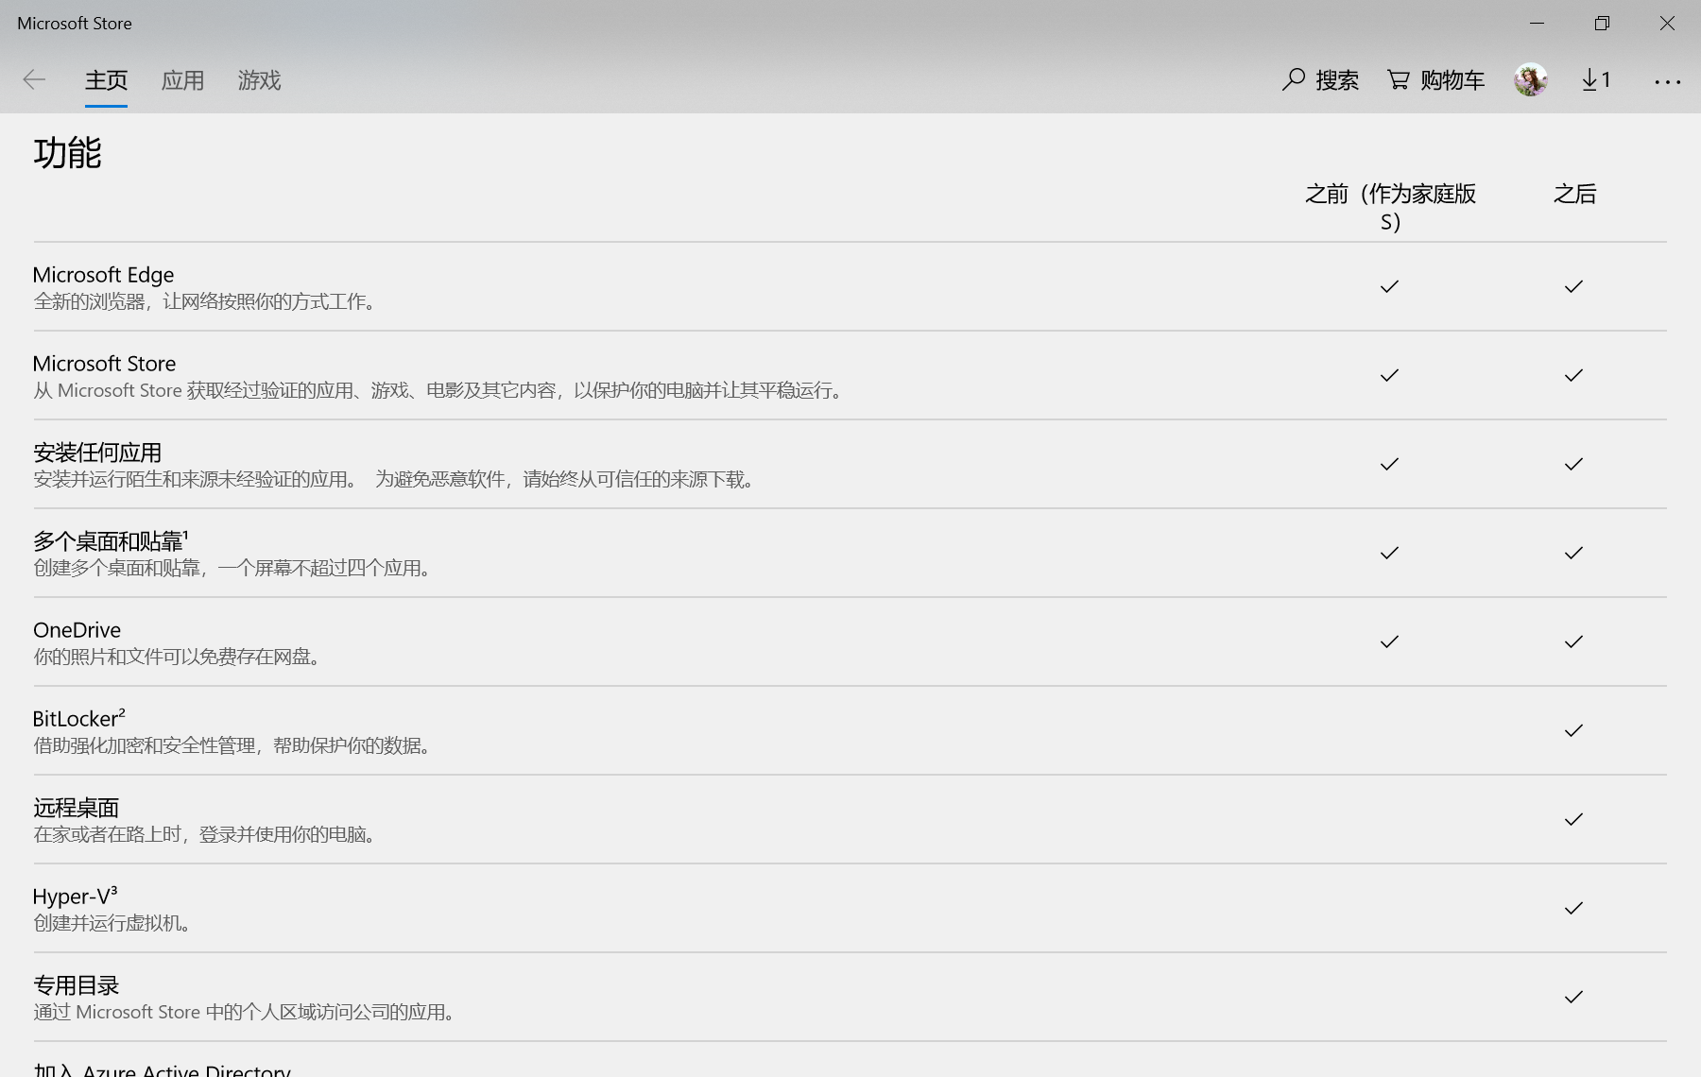Click the 远程桌面 feature title
Screen dimensions: 1701x1077
[77, 808]
